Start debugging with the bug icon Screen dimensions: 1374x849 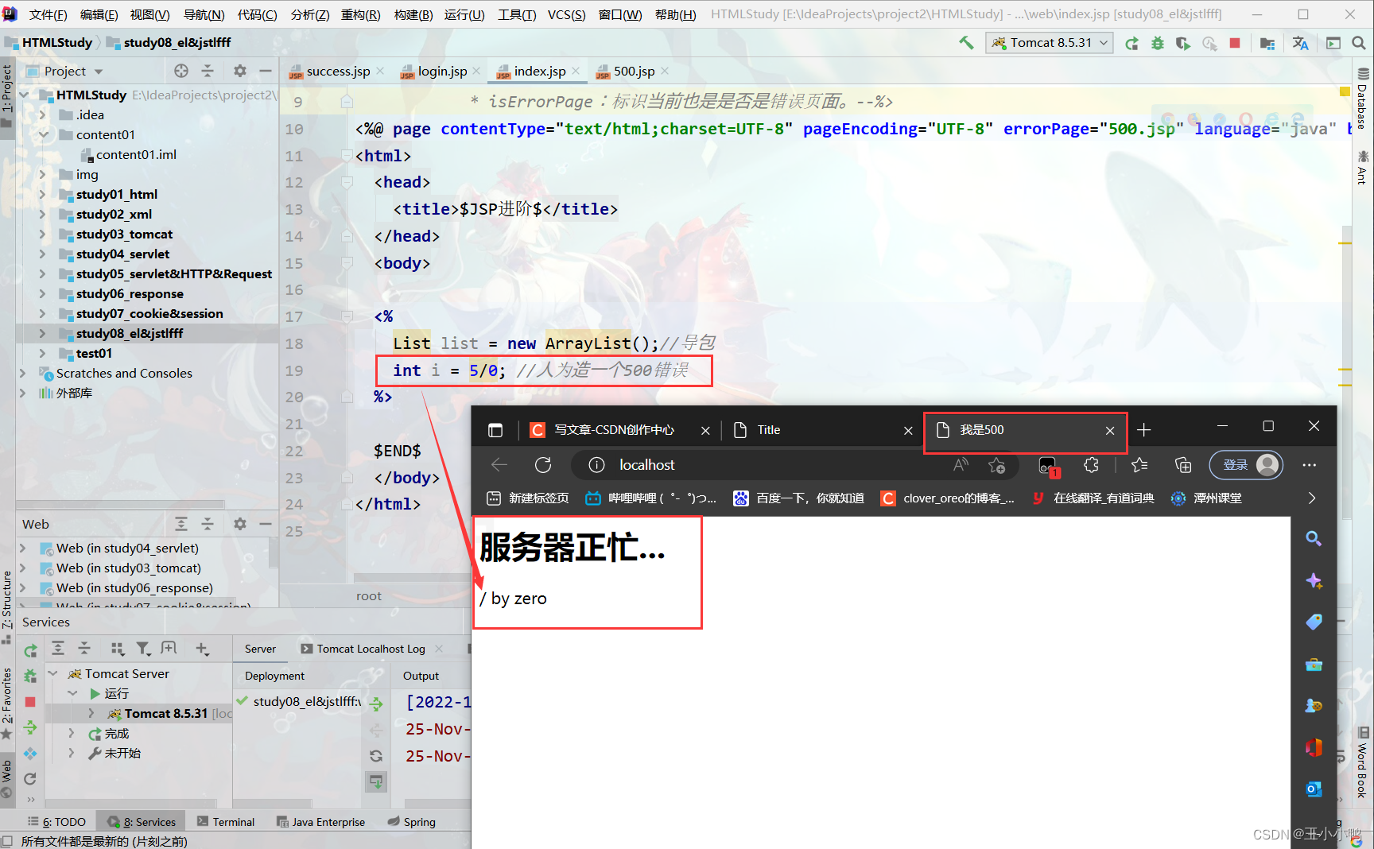click(x=1158, y=43)
